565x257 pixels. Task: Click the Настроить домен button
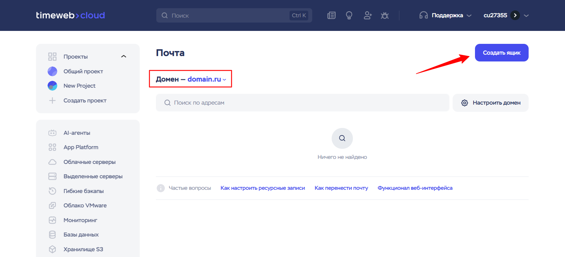pos(490,103)
